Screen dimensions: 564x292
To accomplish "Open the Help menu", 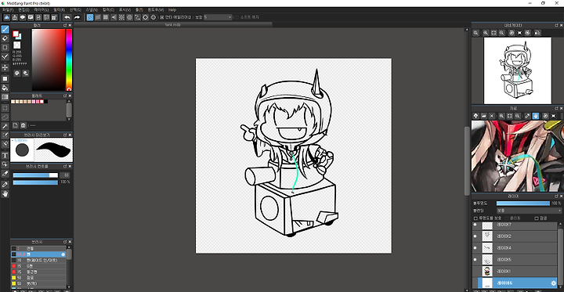I will 172,9.
